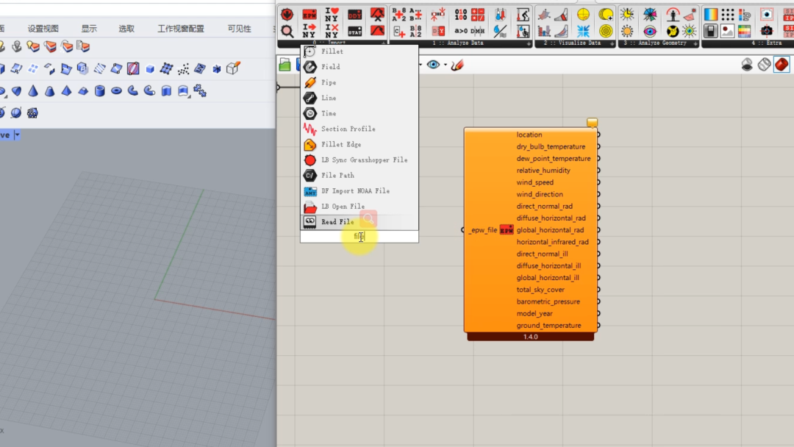Toggle the eye preview visibility button
Screen dimensions: 794x447
[433, 65]
